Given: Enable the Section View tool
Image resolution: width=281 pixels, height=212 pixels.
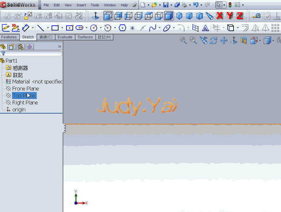Looking at the screenshot, I should [x=243, y=40].
